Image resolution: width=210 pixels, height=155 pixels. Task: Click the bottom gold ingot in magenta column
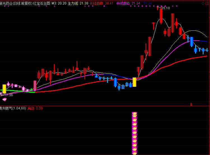[x=134, y=152]
